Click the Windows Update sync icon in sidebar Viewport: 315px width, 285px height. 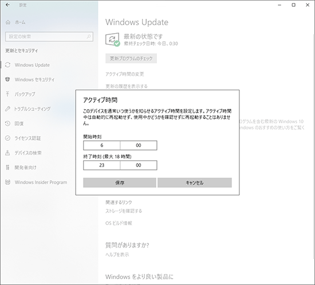[x=7, y=65]
